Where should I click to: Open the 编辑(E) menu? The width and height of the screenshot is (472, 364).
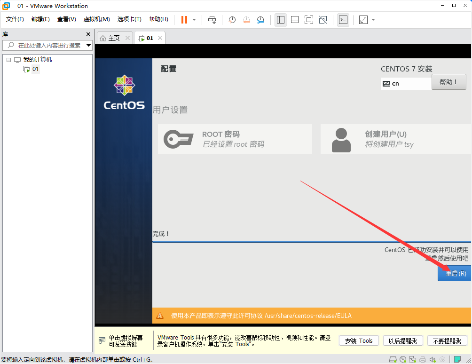click(40, 19)
